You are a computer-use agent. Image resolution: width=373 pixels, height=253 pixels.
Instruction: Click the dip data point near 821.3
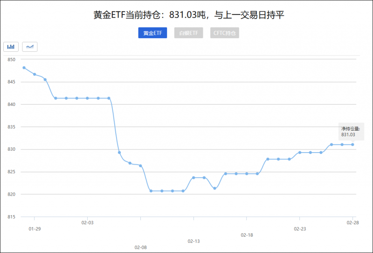click(x=214, y=188)
